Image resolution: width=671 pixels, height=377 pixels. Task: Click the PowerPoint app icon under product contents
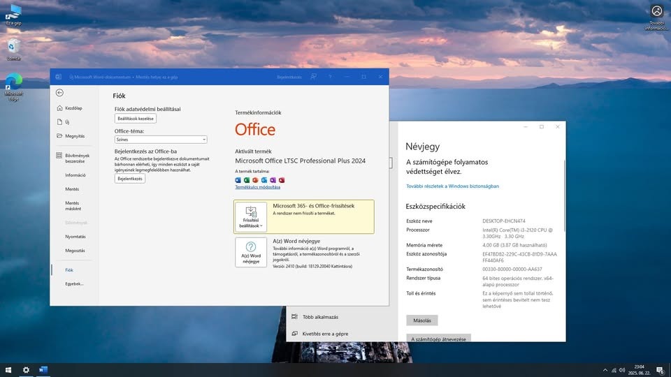[255, 180]
